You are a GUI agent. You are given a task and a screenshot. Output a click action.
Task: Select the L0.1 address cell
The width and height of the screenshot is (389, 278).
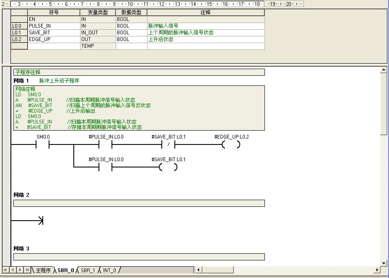(x=19, y=33)
